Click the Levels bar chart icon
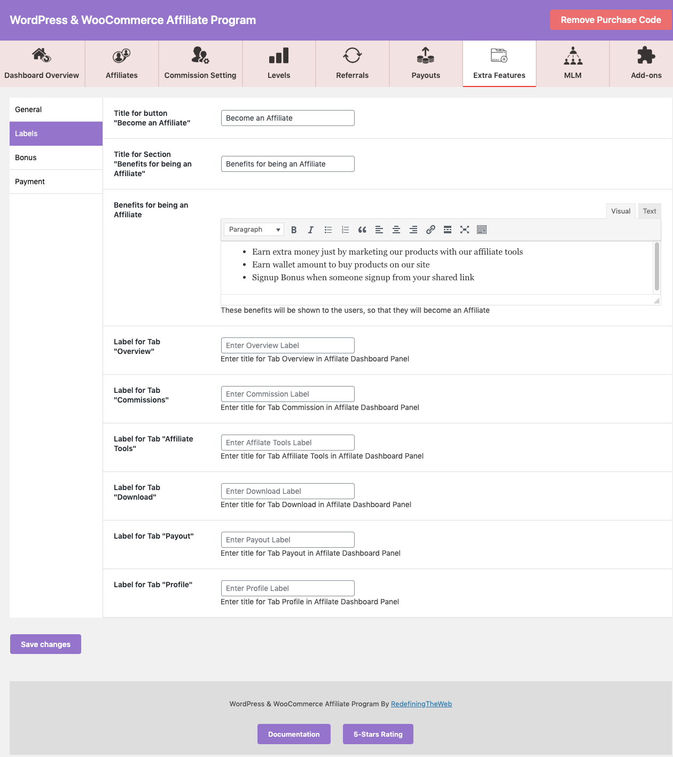Screen dimensions: 673x757 coord(279,55)
